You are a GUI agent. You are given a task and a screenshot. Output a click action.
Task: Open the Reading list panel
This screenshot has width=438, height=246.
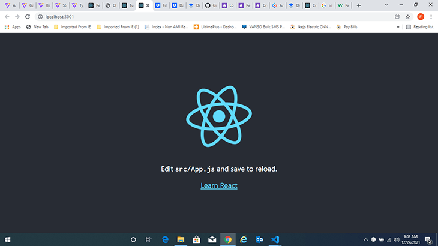pos(419,27)
